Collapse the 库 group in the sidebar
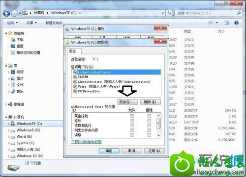The width and height of the screenshot is (246, 177). click(x=6, y=66)
